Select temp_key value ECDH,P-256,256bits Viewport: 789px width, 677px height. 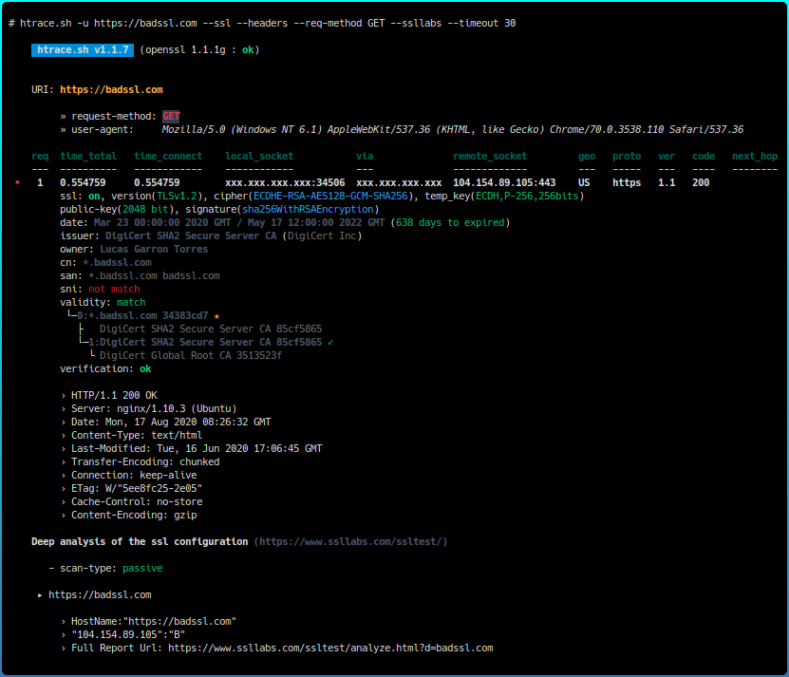527,196
